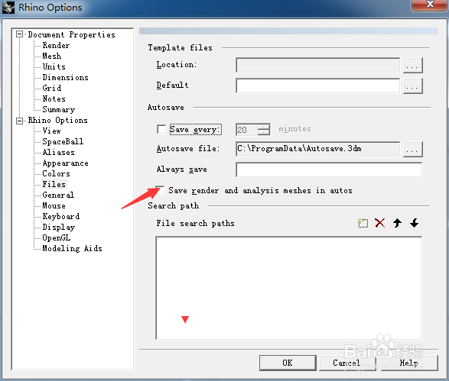Viewport: 449px width, 381px height.
Task: Decrease the autosave minutes spinner
Action: pos(264,132)
